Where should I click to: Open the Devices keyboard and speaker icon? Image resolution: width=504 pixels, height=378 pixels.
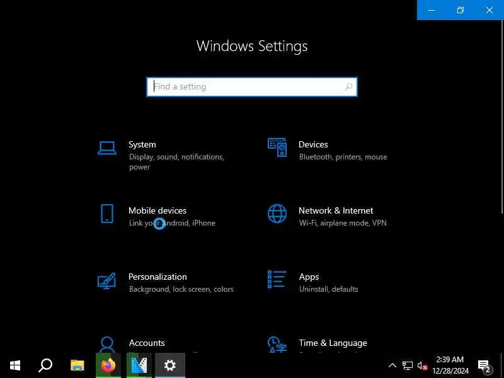coord(277,147)
